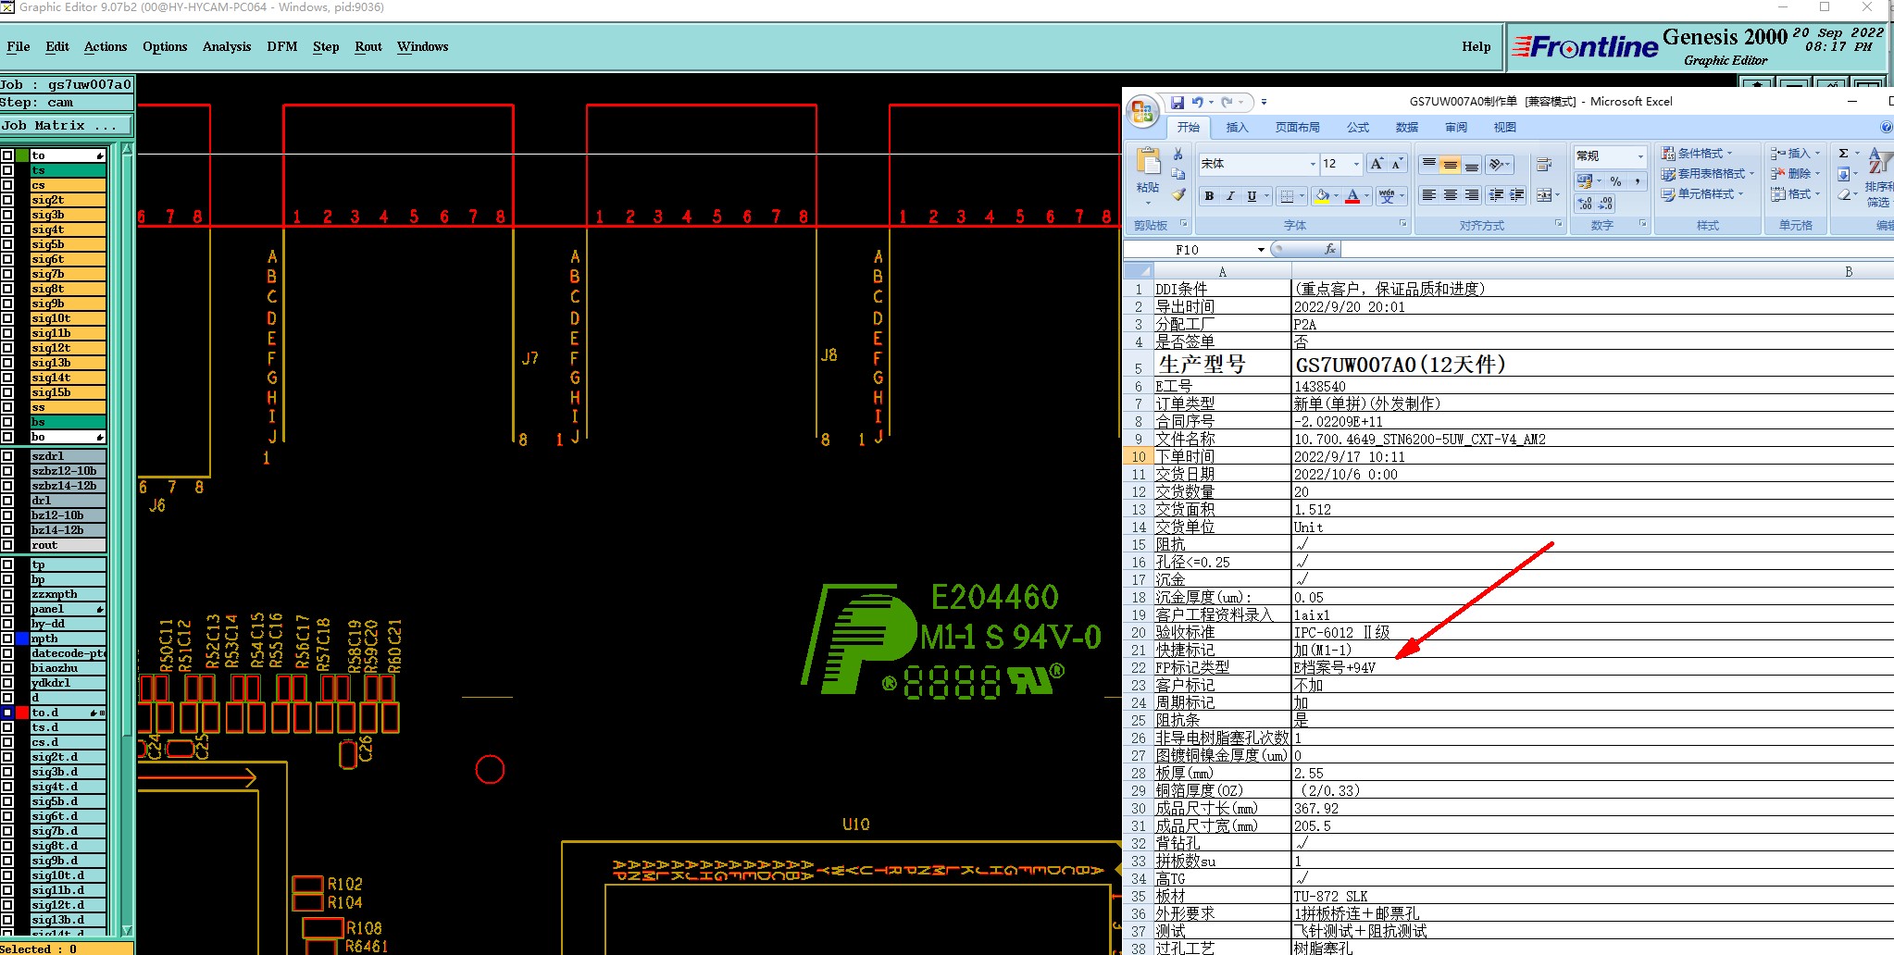
Task: Apply percent style to the cell
Action: 1615,181
